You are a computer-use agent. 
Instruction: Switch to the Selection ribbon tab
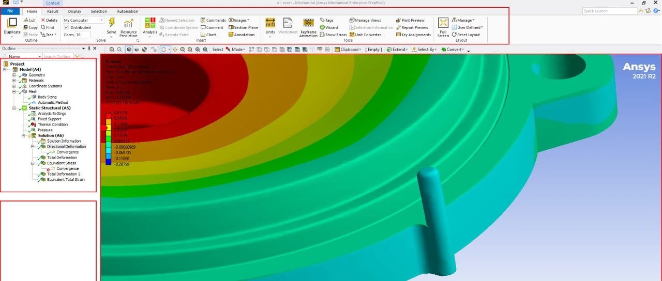[99, 11]
